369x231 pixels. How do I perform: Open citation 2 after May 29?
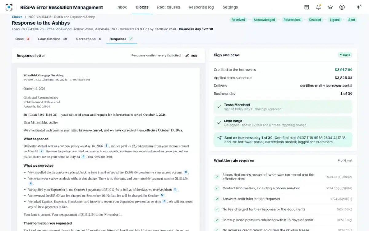pos(41,151)
